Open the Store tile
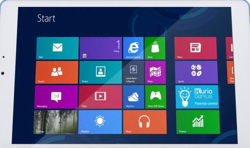The width and height of the screenshot is (250, 148). point(155,48)
